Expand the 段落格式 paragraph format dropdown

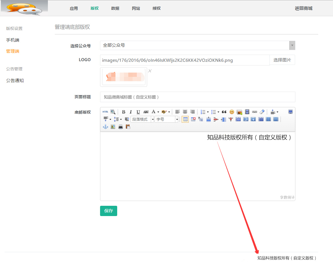[153, 119]
